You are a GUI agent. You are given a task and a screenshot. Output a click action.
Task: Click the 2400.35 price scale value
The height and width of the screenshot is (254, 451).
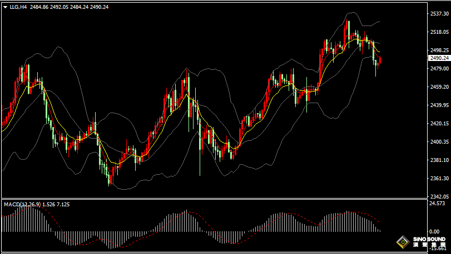point(439,142)
